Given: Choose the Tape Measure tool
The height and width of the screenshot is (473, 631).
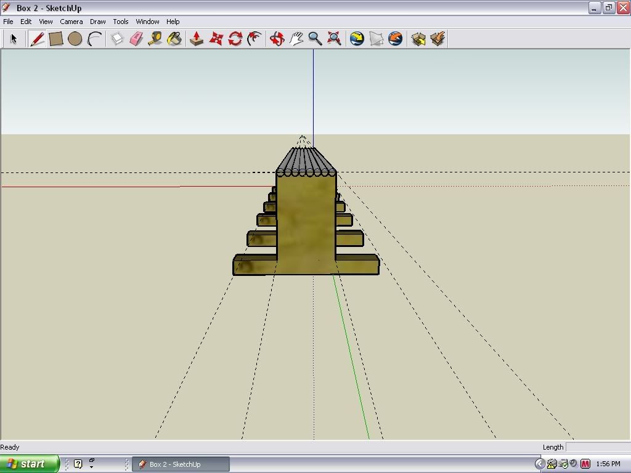Looking at the screenshot, I should click(155, 39).
